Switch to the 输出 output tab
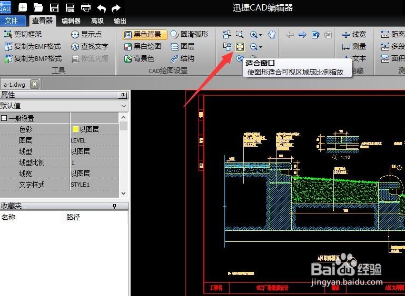The width and height of the screenshot is (405, 296). point(120,21)
